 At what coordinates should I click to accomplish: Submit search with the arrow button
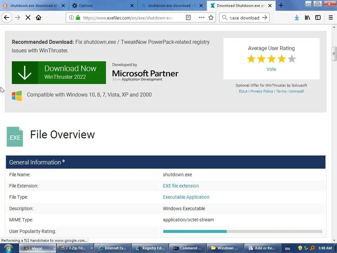click(x=265, y=18)
